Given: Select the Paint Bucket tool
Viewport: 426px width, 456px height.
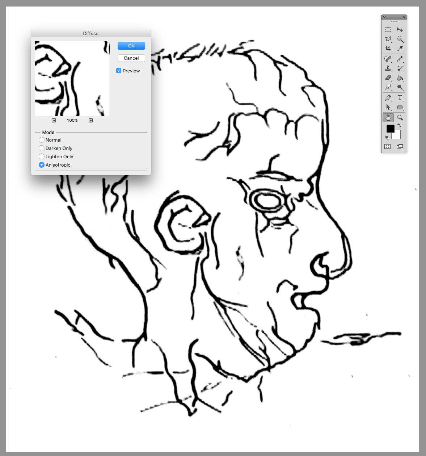Looking at the screenshot, I should (400, 78).
